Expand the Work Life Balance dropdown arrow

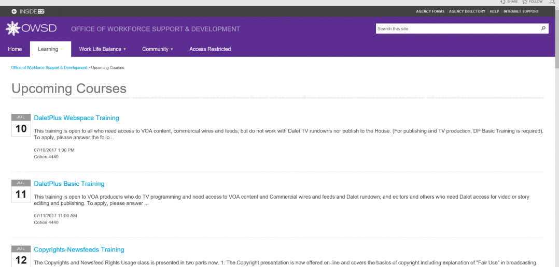click(x=124, y=49)
